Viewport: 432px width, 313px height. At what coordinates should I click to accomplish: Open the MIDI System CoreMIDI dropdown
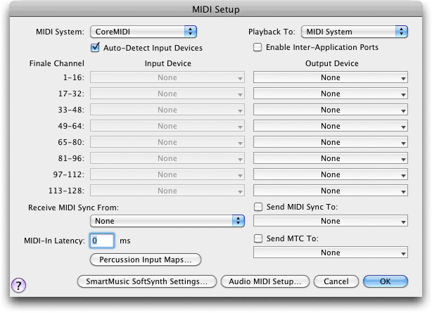coord(144,32)
